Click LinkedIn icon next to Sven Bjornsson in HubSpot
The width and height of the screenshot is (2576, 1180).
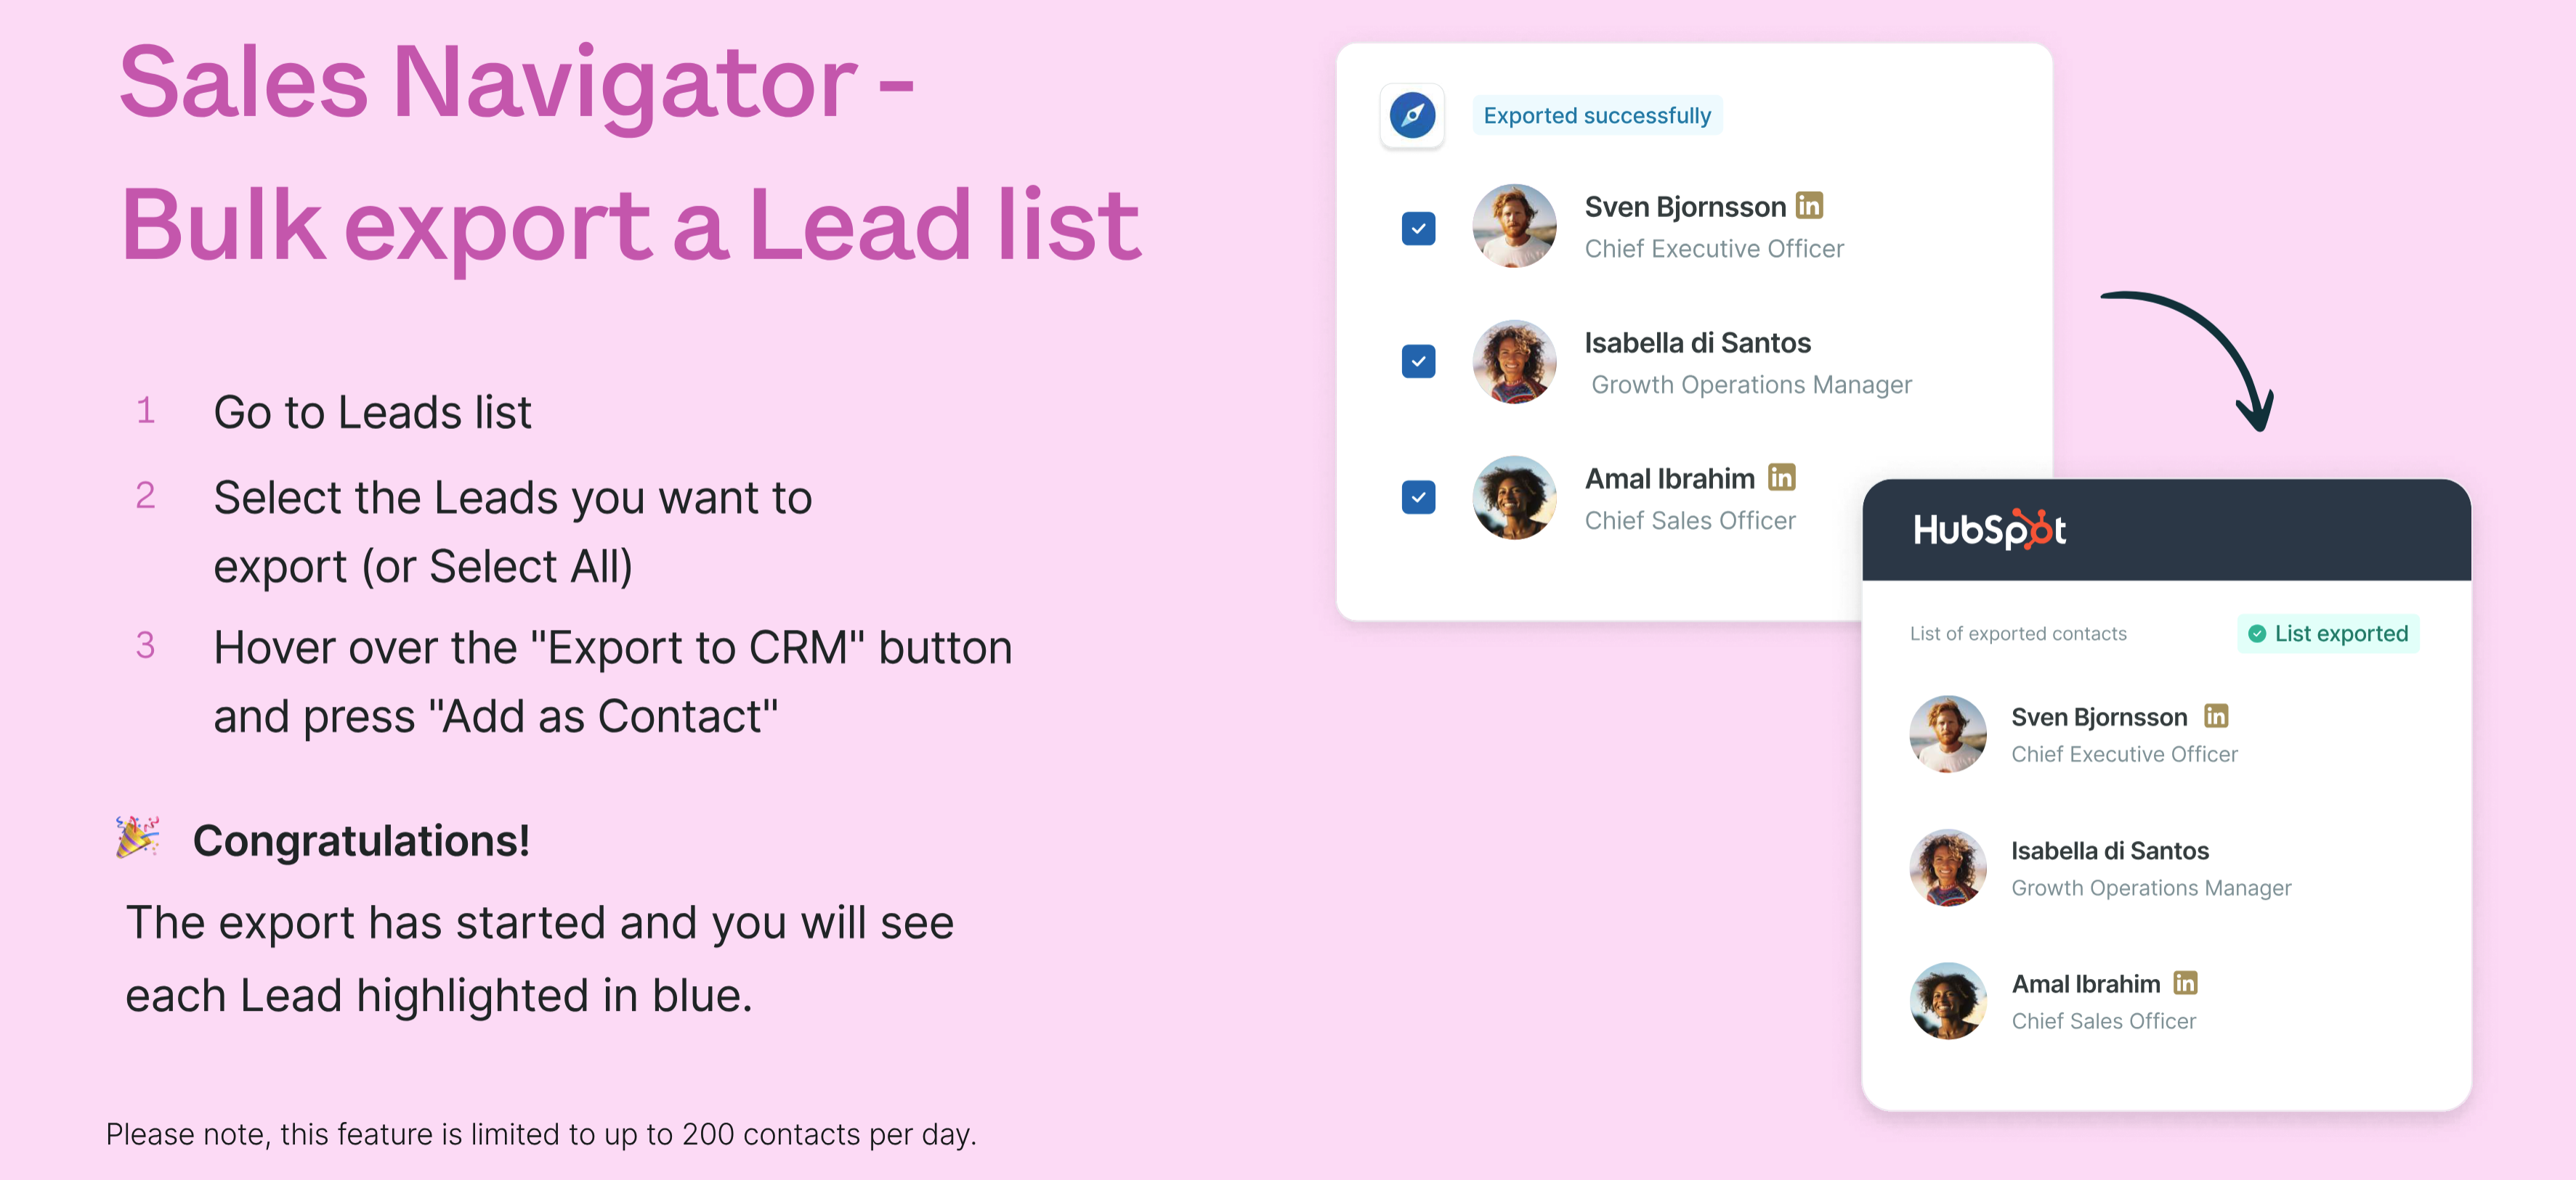2216,716
